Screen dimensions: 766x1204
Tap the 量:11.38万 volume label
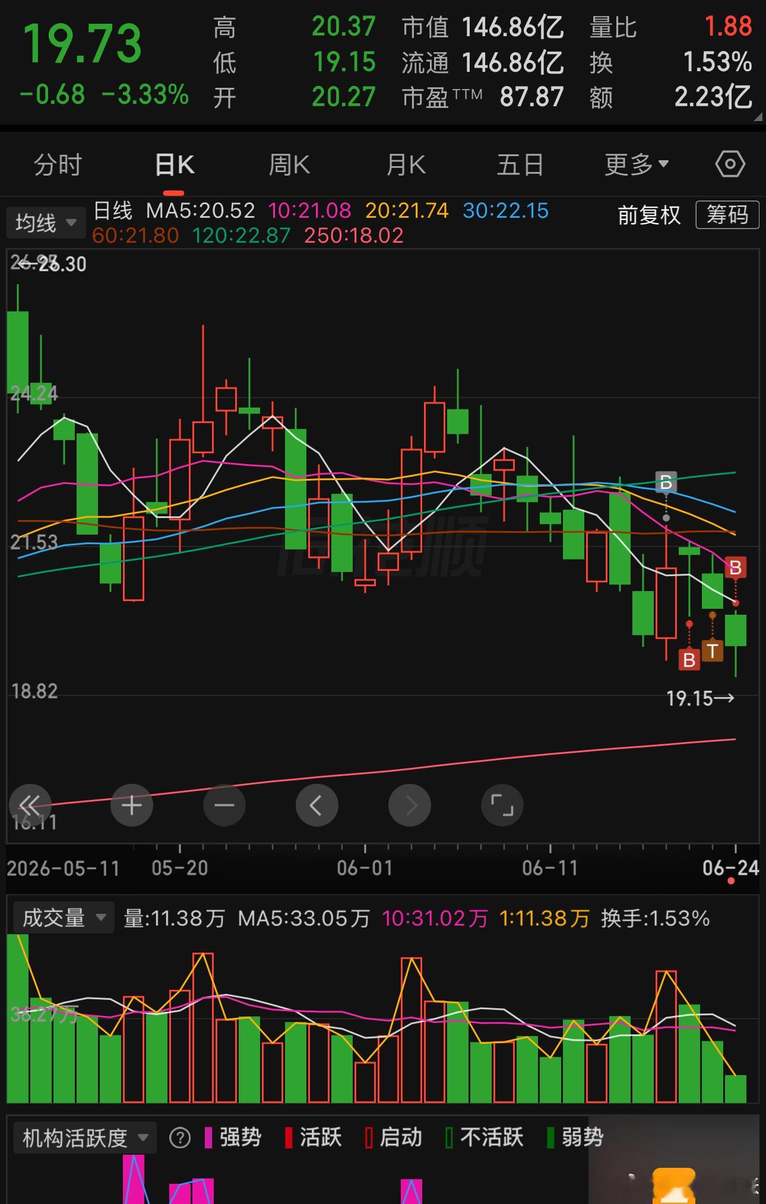click(174, 919)
